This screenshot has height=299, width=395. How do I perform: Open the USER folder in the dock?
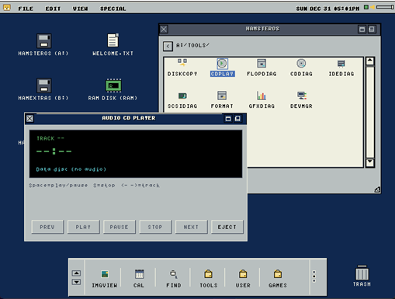(243, 279)
